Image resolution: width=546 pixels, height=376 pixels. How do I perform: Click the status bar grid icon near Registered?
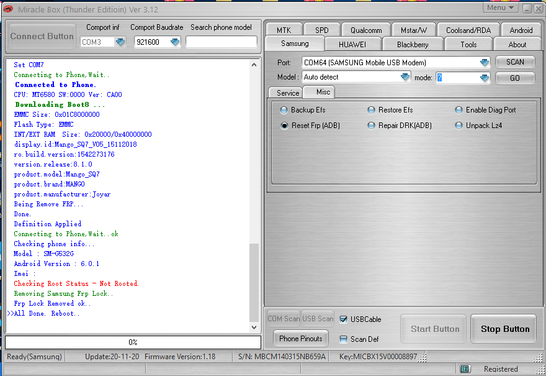[465, 369]
